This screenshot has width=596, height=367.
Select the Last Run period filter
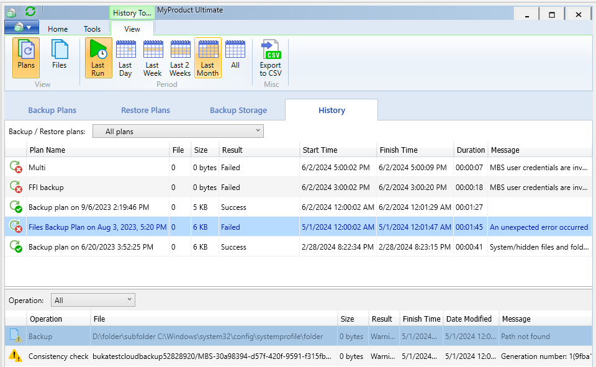pos(98,57)
